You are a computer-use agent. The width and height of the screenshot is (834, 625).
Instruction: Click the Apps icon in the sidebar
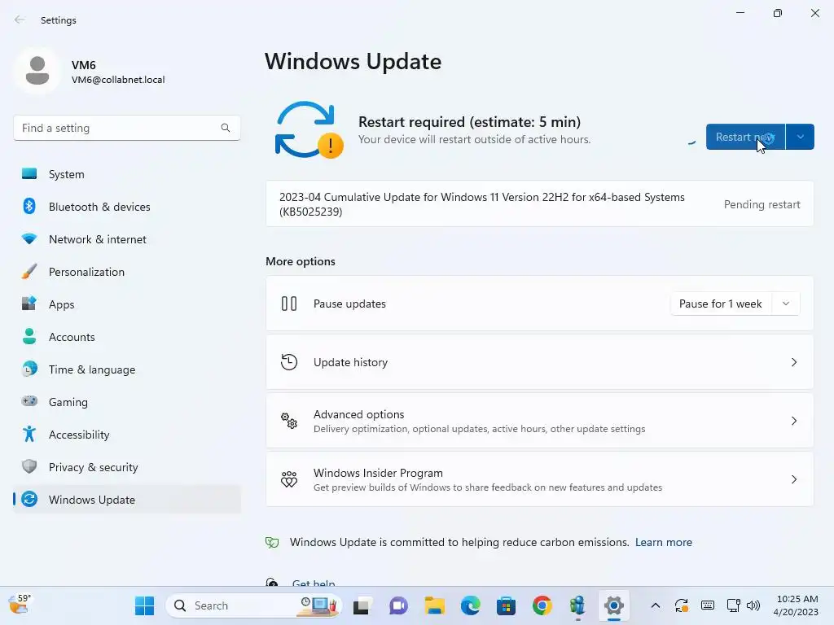click(x=29, y=304)
